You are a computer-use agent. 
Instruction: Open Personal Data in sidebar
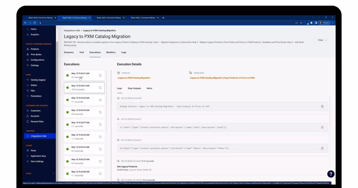(37, 121)
